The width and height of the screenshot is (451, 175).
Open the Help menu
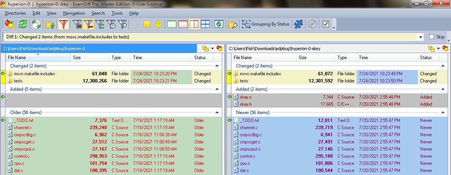pos(134,13)
